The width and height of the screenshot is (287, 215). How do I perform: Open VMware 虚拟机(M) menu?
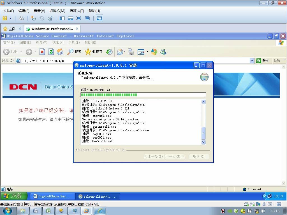57,11
